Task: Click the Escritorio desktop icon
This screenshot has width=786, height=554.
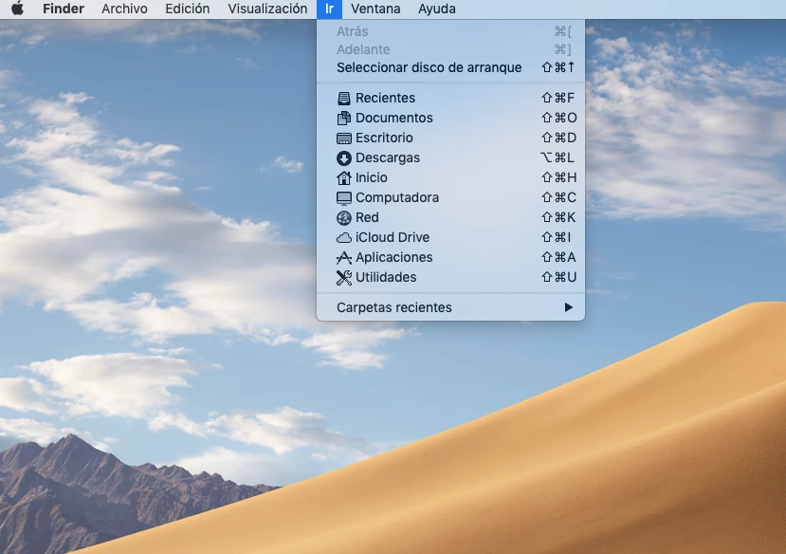Action: pos(344,138)
